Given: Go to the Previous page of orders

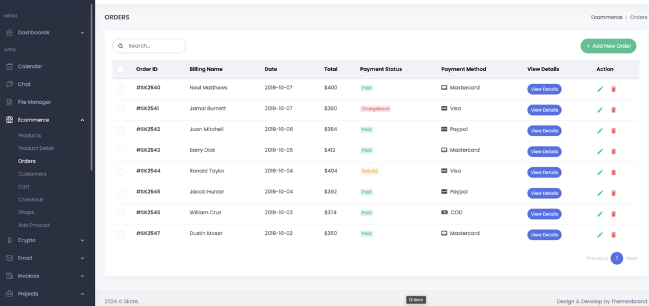Looking at the screenshot, I should 597,258.
